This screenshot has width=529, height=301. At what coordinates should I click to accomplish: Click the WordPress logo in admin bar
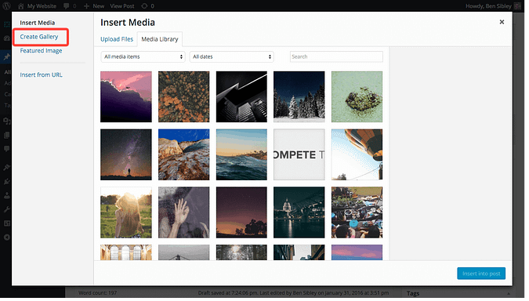click(7, 5)
